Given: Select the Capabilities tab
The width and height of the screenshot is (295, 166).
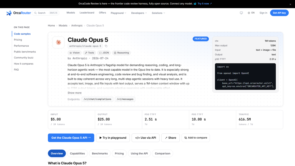Looking at the screenshot, I should click(x=77, y=153).
